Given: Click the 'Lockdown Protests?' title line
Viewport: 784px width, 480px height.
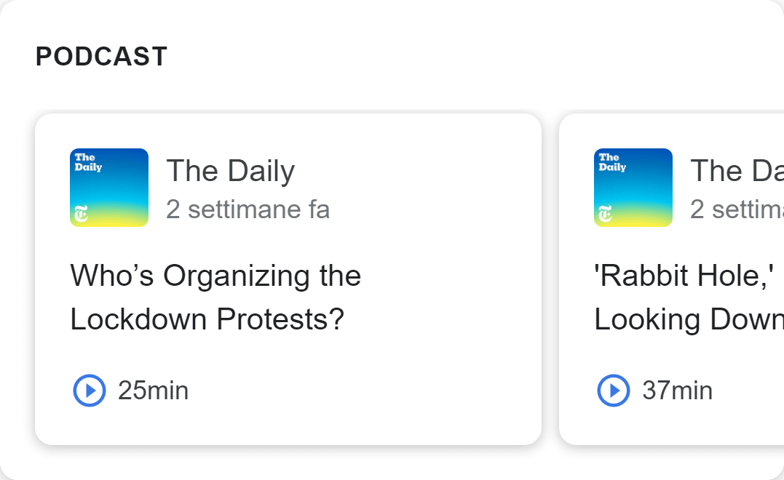Looking at the screenshot, I should [x=207, y=319].
